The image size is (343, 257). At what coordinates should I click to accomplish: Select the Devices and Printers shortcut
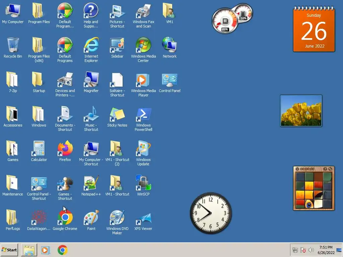[65, 85]
